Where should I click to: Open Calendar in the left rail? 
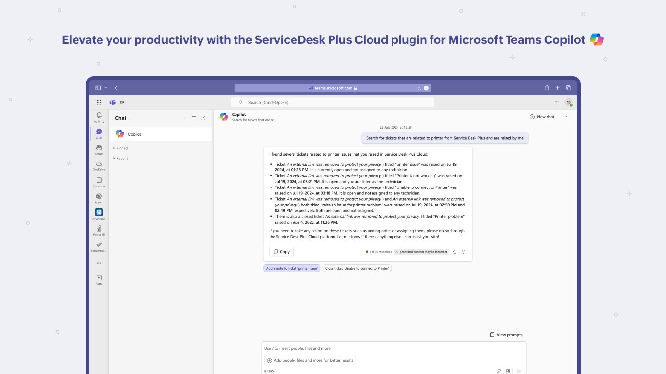tap(99, 181)
